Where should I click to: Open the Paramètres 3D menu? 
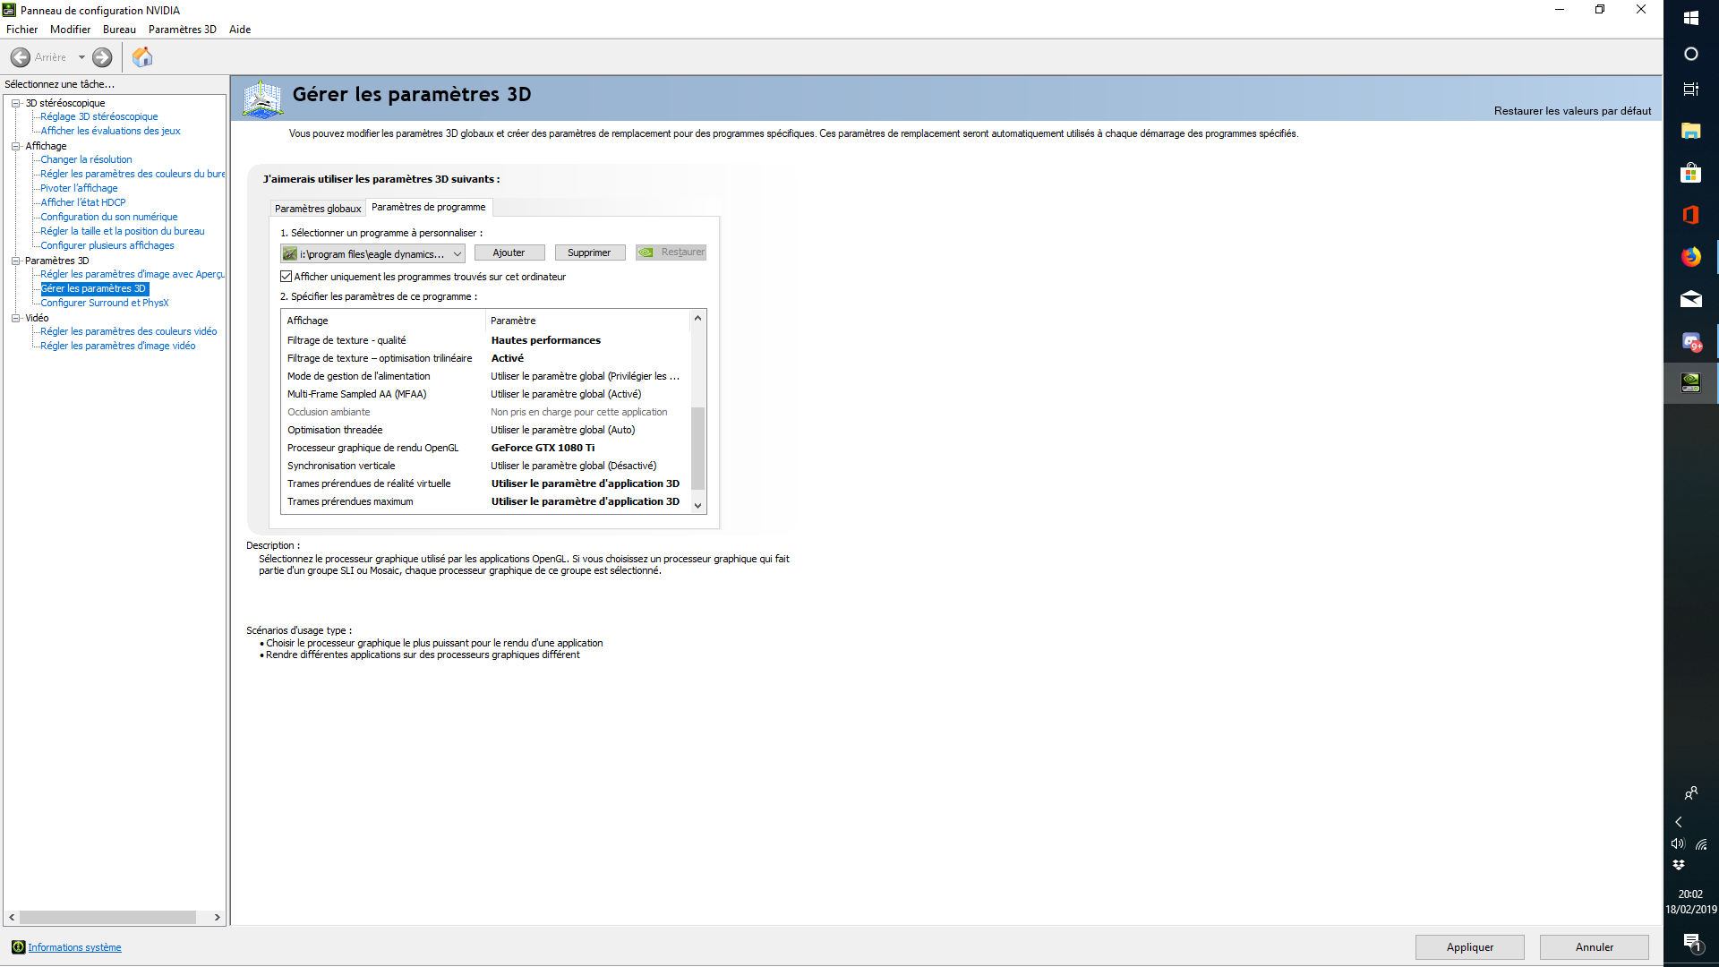[183, 30]
